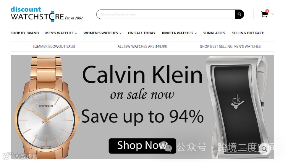Image resolution: width=288 pixels, height=162 pixels.
Task: Expand the Invicta Watches menu chevron
Action: 196,33
